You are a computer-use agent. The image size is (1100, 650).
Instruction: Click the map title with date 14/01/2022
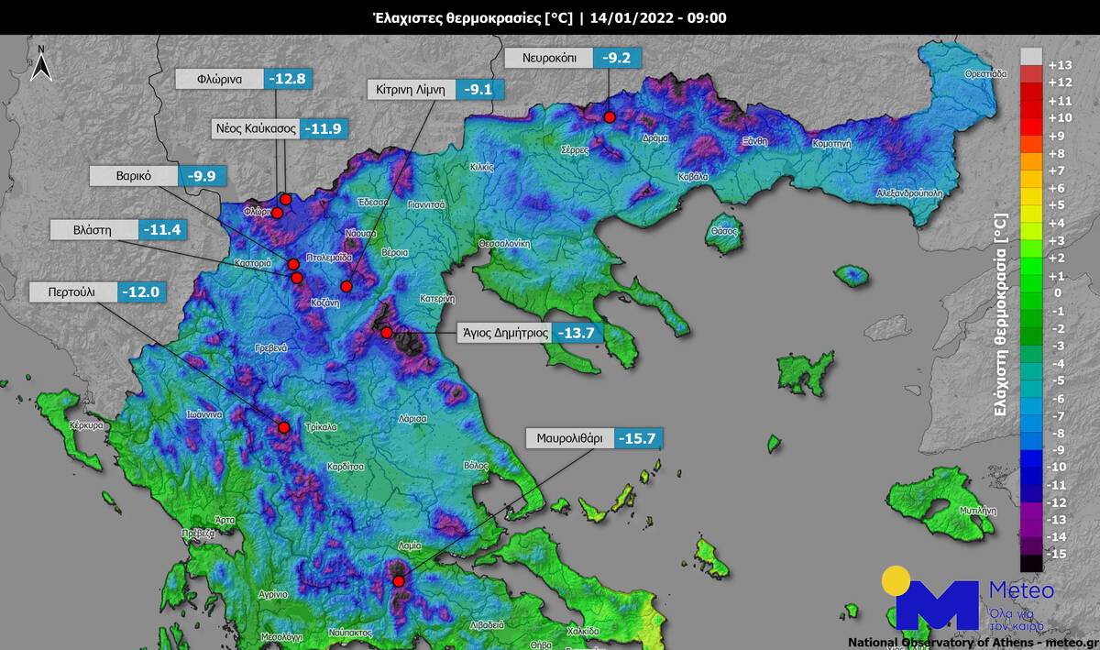tap(550, 17)
